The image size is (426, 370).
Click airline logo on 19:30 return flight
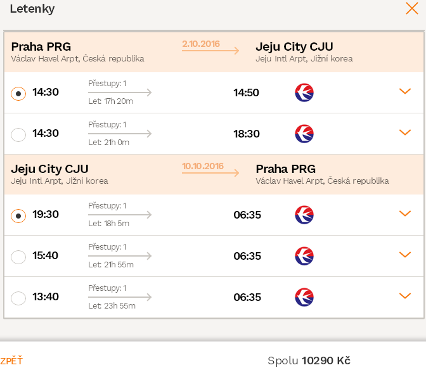click(x=304, y=215)
